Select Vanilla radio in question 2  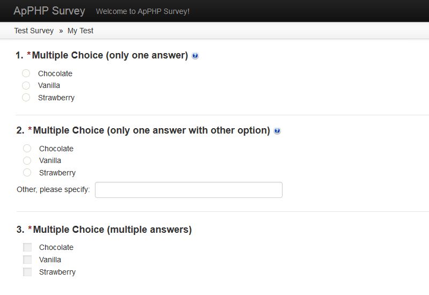coord(27,160)
